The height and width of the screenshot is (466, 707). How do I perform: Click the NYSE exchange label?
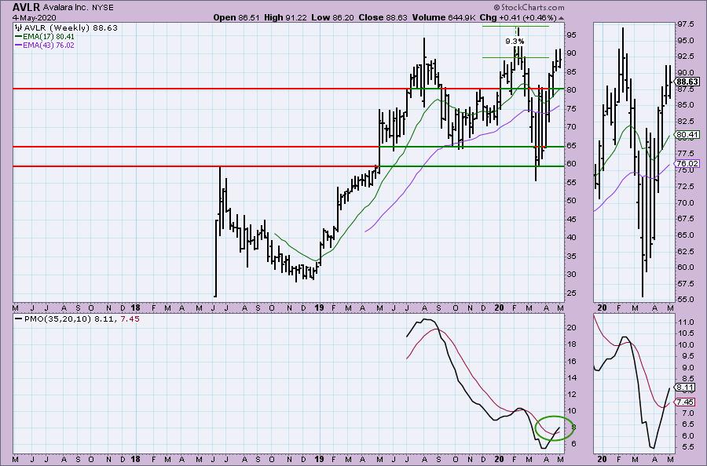(103, 8)
